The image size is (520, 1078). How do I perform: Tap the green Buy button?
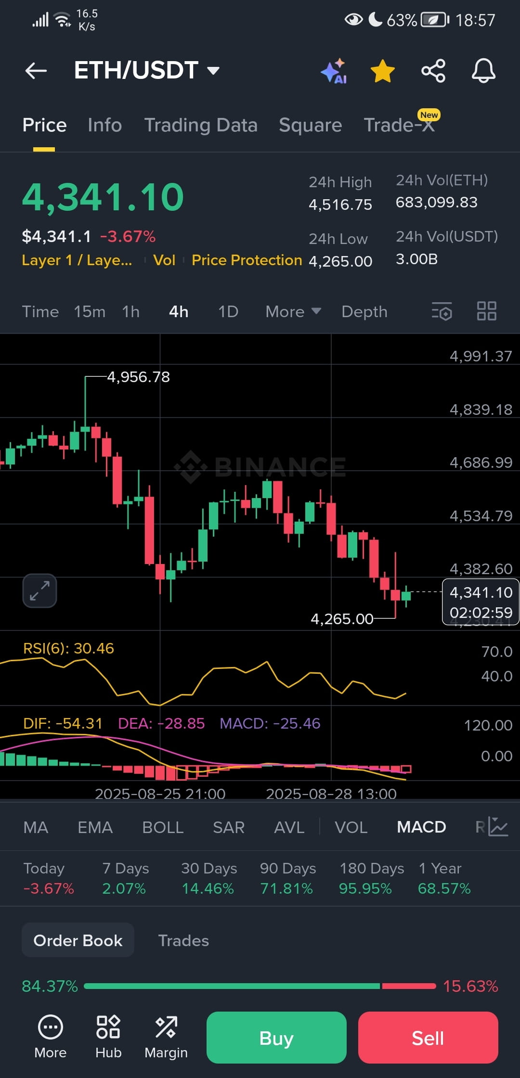coord(276,1038)
